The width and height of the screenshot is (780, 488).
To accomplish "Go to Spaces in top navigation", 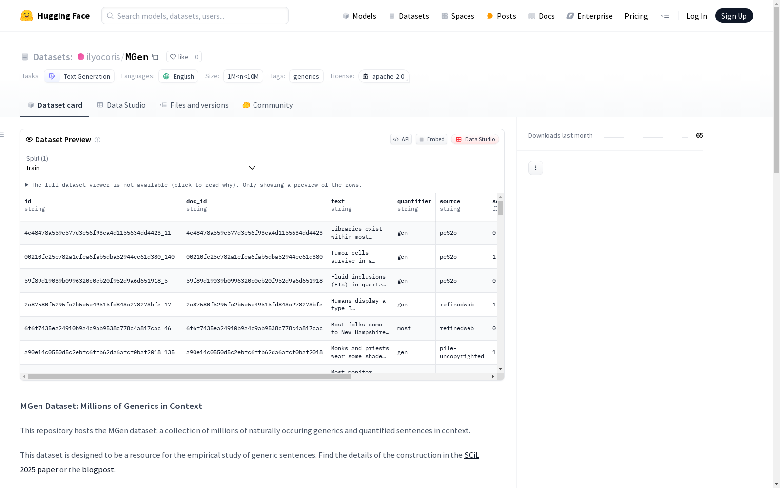I will 457,16.
